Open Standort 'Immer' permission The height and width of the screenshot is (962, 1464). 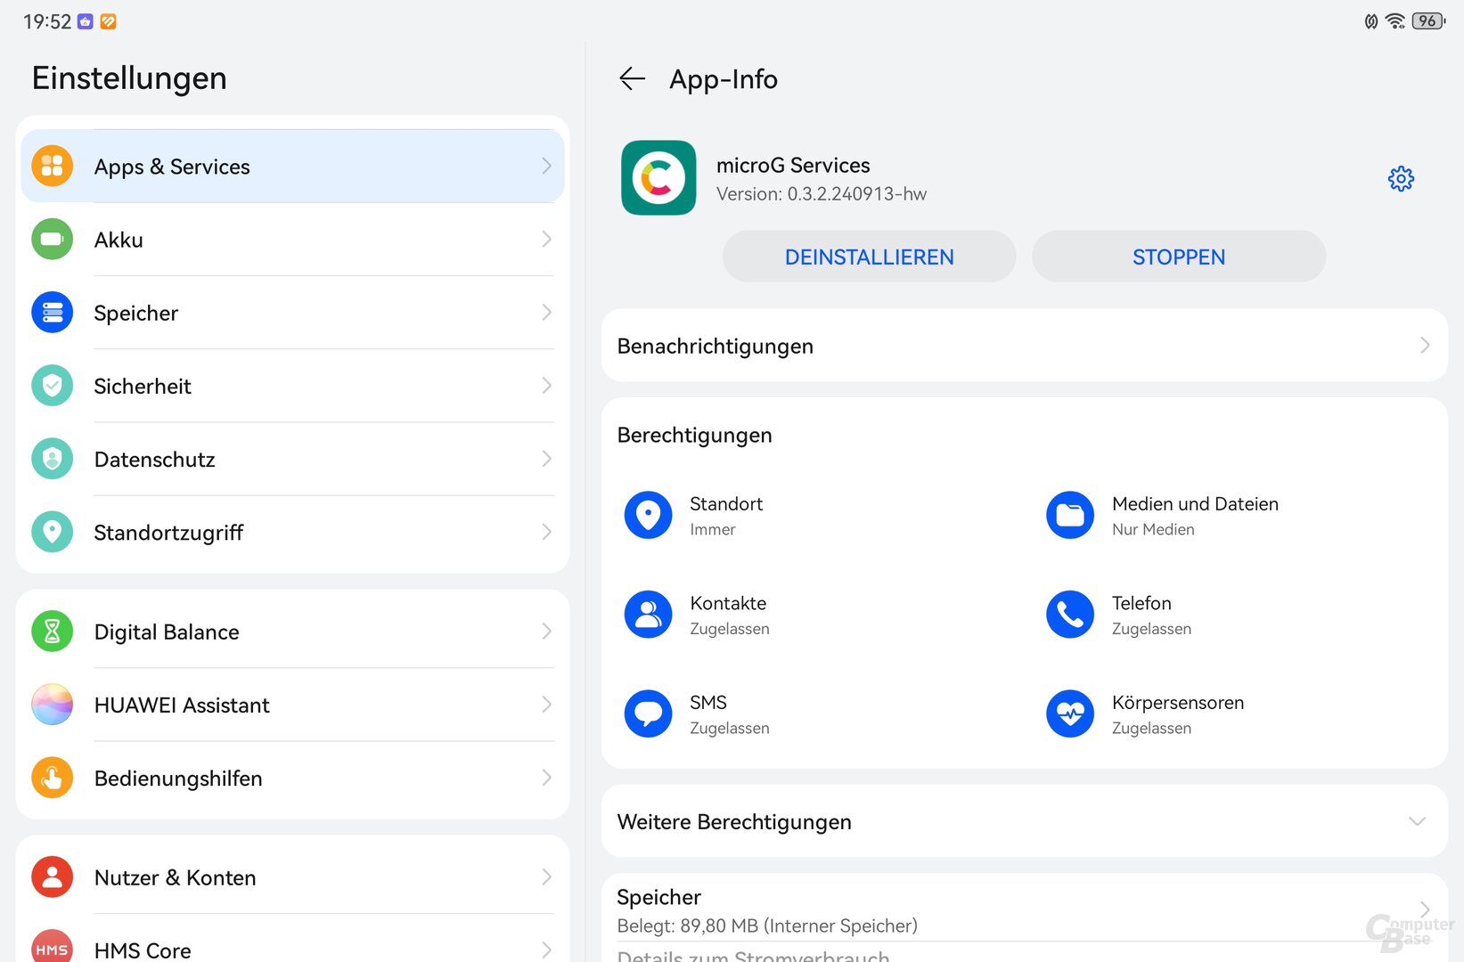click(712, 529)
